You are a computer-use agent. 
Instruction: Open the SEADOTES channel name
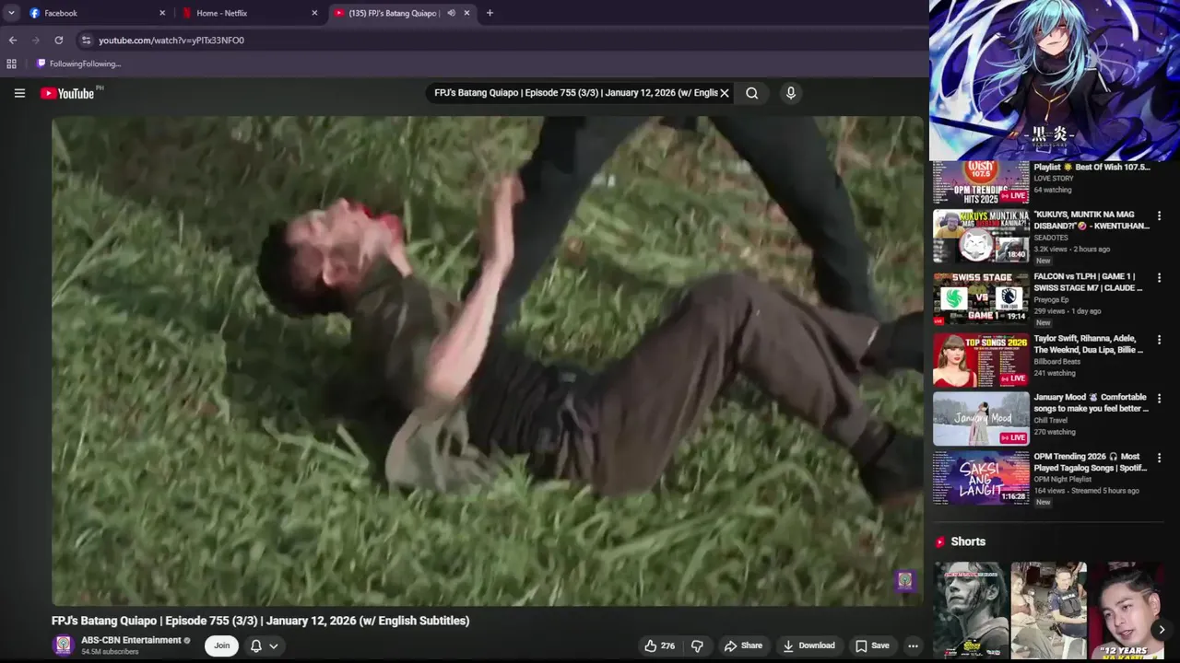pos(1051,238)
